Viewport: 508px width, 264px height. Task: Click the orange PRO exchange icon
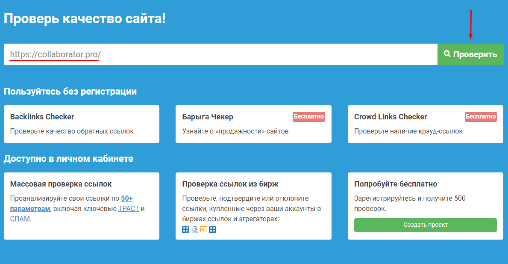203,230
